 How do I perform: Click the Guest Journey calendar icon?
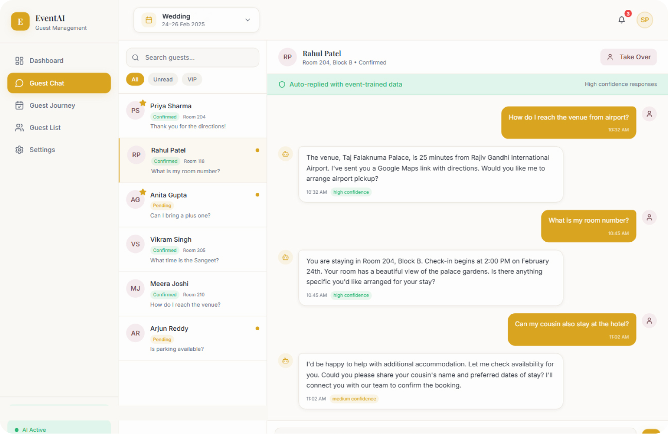19,105
